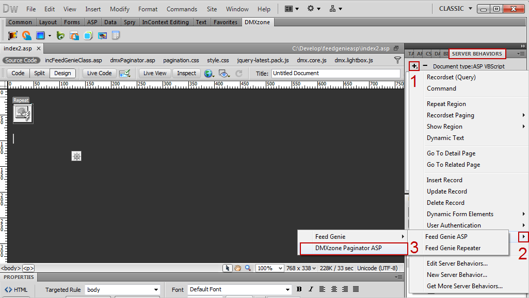Screen dimensions: 529x298
Task: Click the restore document window icon
Action: click(396, 48)
